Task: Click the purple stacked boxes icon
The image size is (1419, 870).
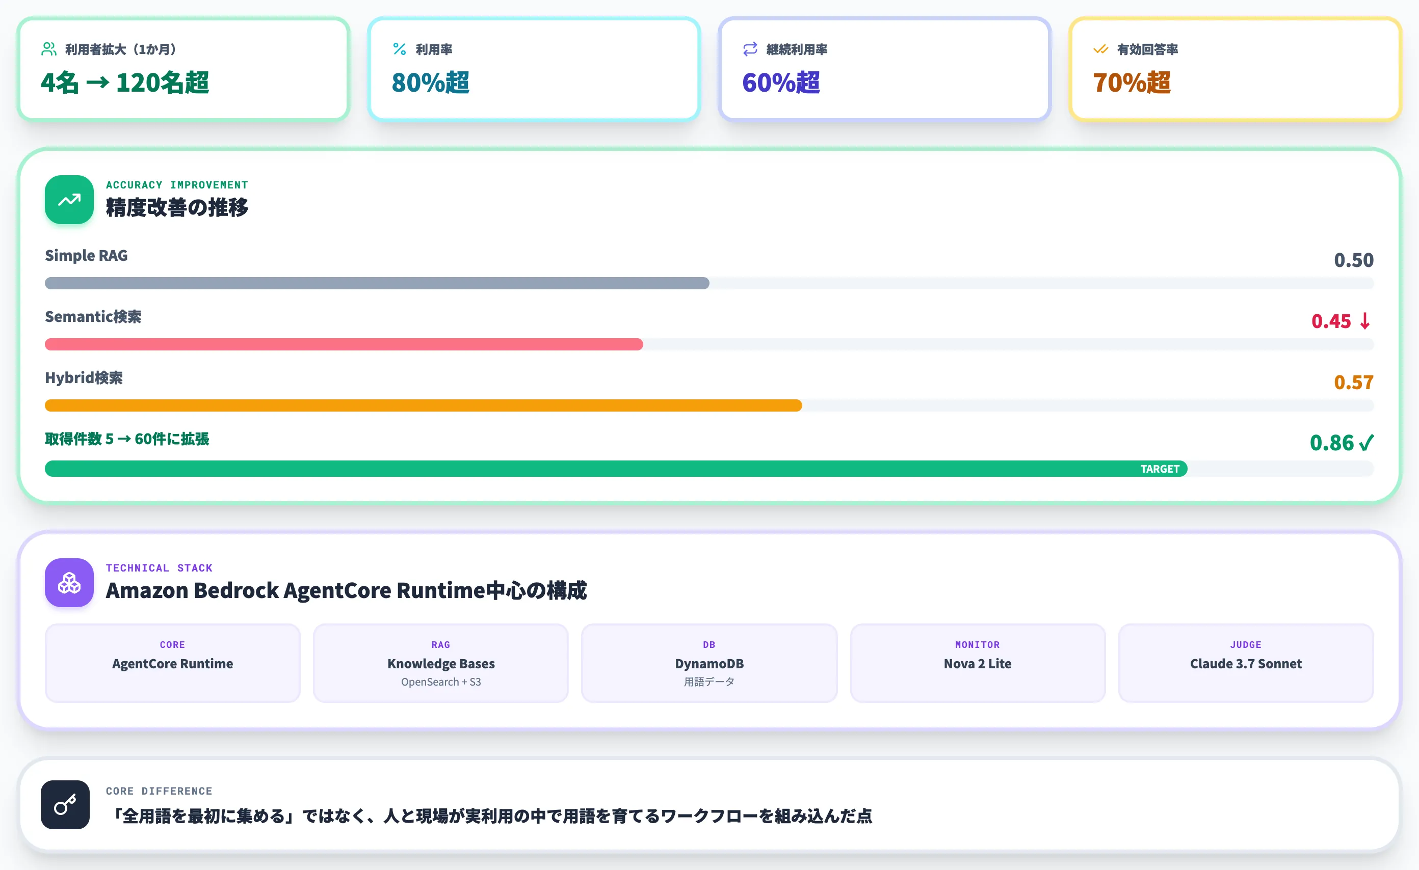Action: click(x=69, y=583)
